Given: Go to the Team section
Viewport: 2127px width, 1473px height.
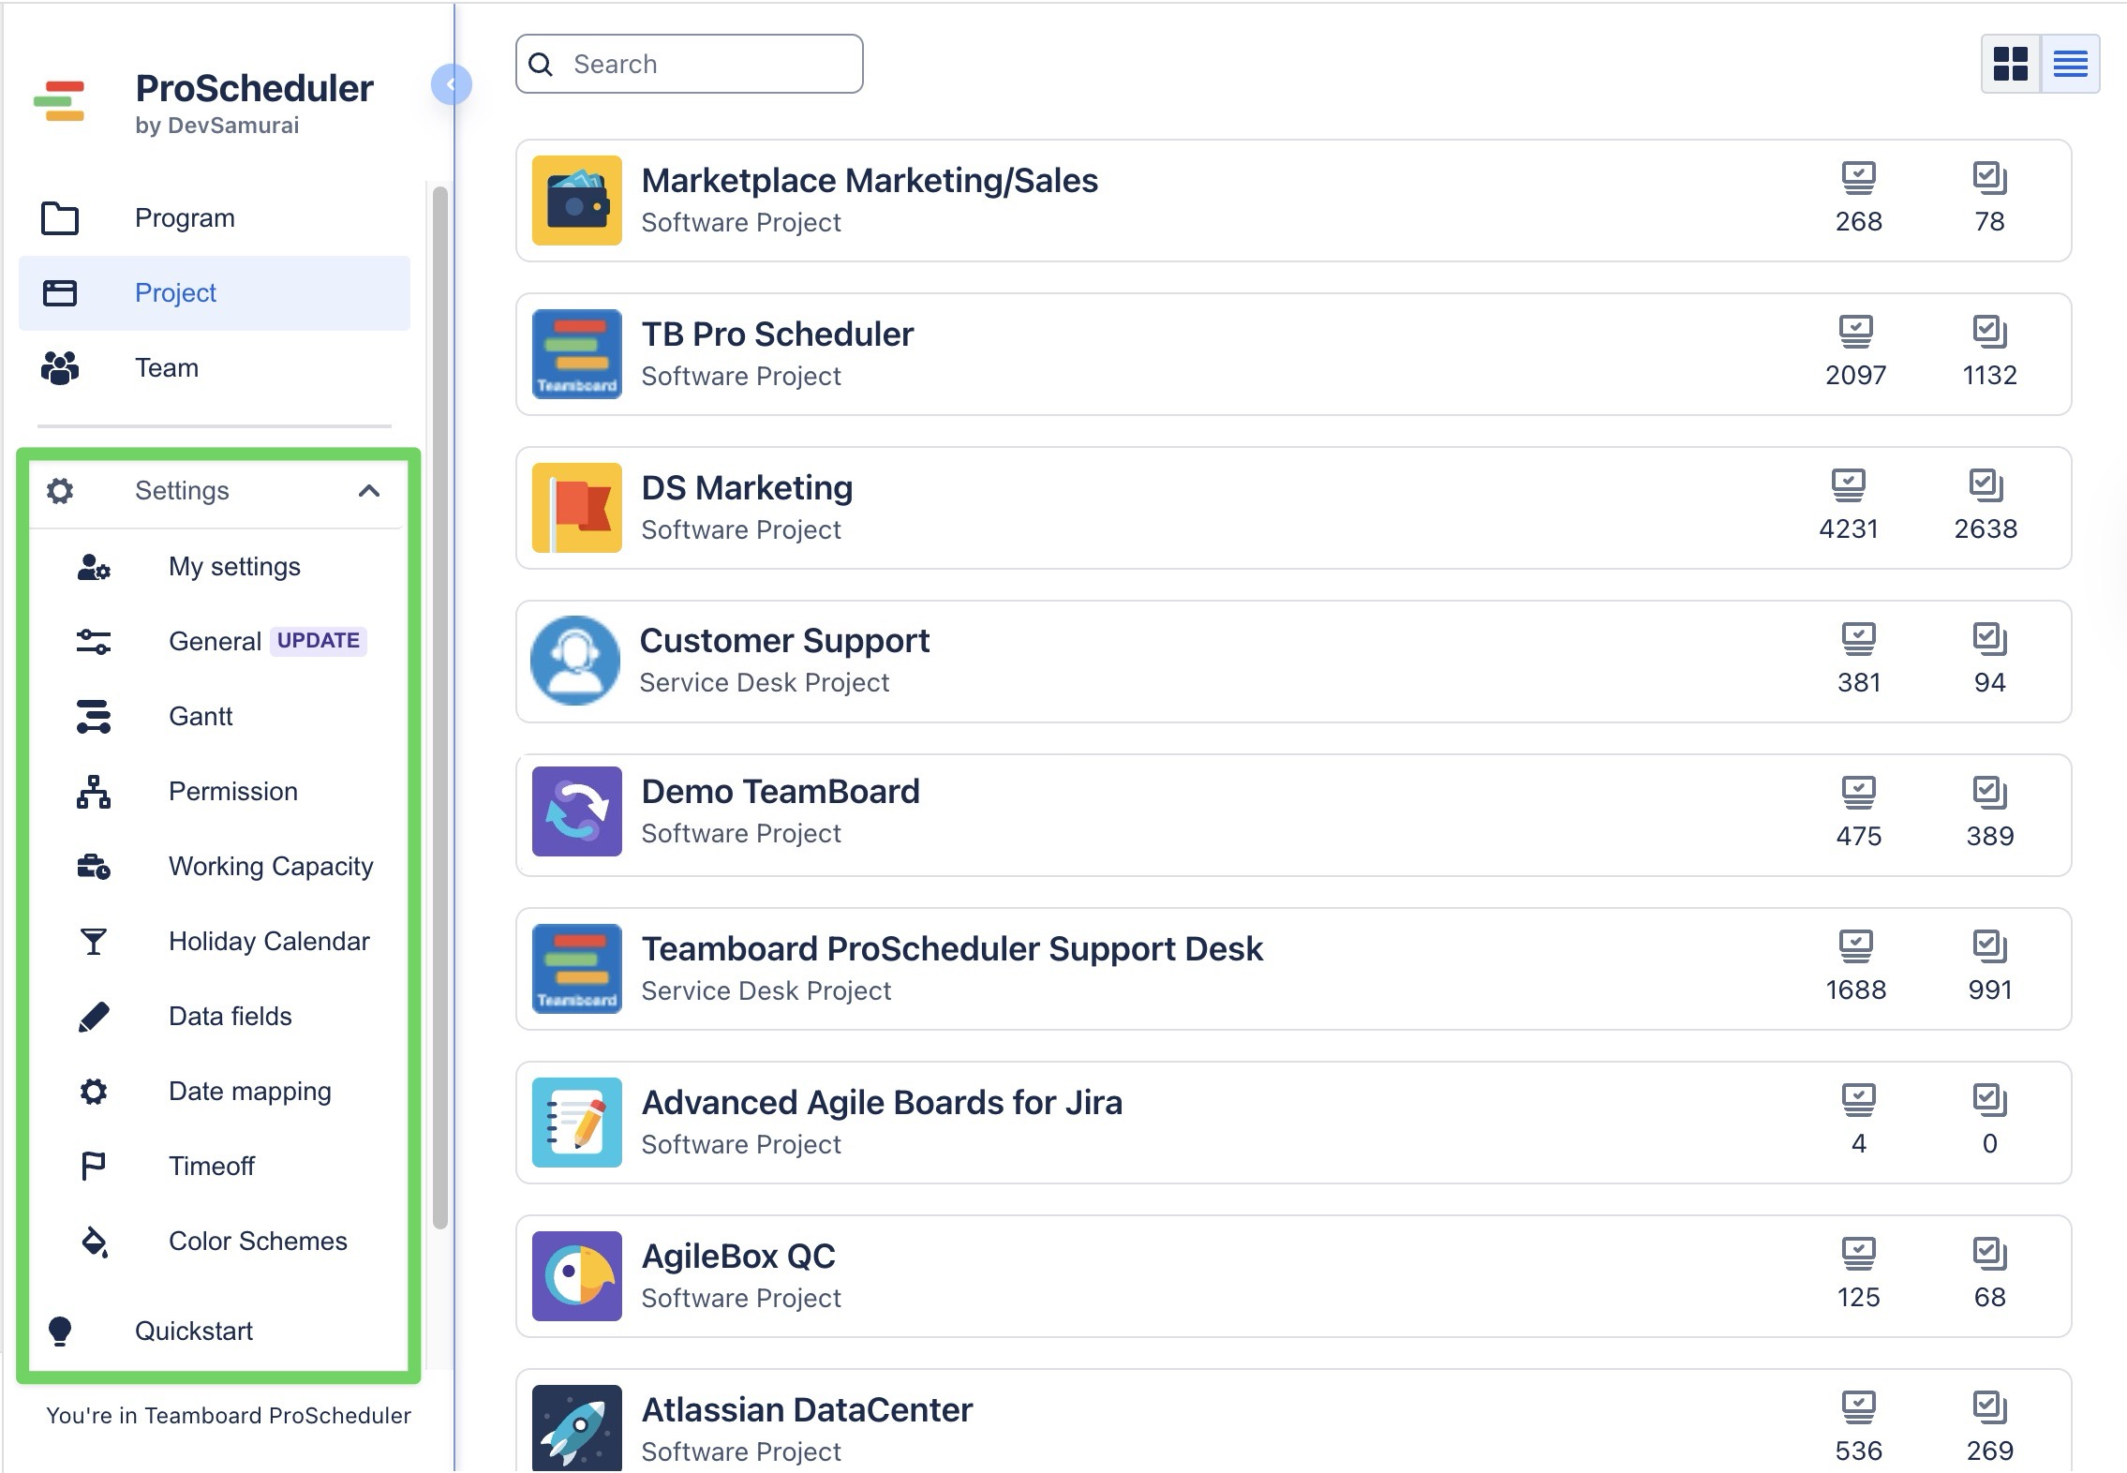Looking at the screenshot, I should coord(167,368).
